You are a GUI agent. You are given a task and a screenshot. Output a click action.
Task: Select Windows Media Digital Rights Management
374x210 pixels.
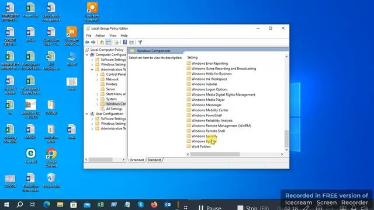(x=223, y=94)
